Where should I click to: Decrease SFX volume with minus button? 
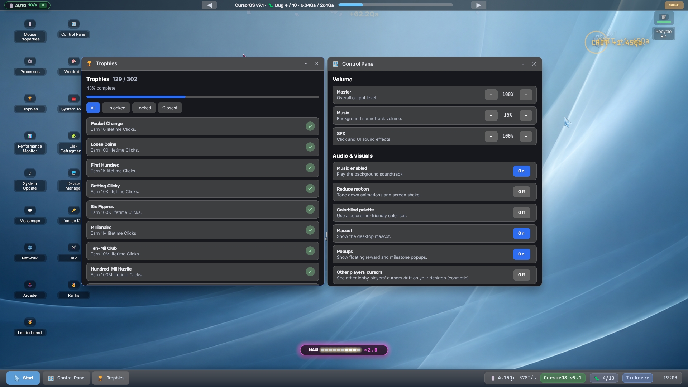[x=491, y=136]
